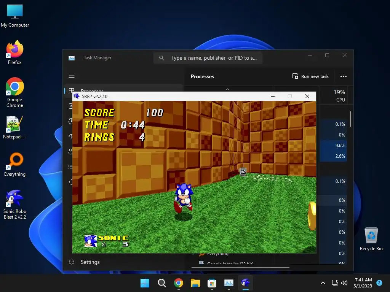Open the Windows Start menu
The width and height of the screenshot is (390, 292).
click(x=145, y=283)
